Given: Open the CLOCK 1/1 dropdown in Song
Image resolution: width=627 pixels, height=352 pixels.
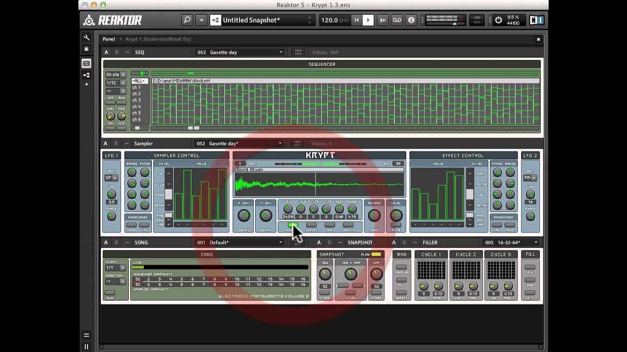Looking at the screenshot, I should [x=116, y=268].
